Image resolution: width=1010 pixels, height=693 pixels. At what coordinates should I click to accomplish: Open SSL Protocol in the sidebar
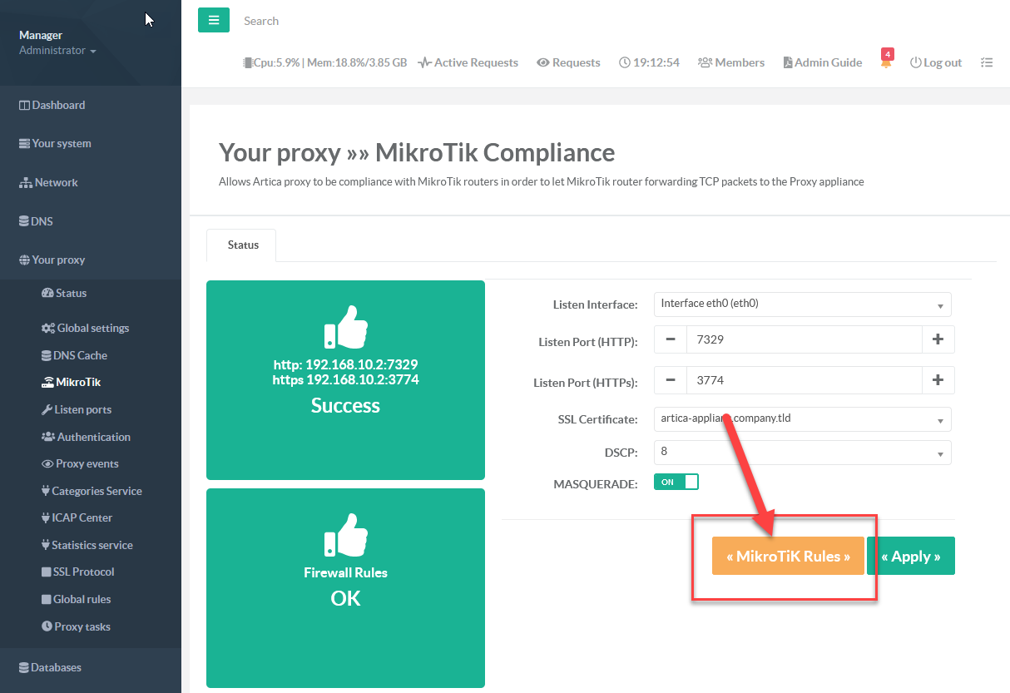83,572
